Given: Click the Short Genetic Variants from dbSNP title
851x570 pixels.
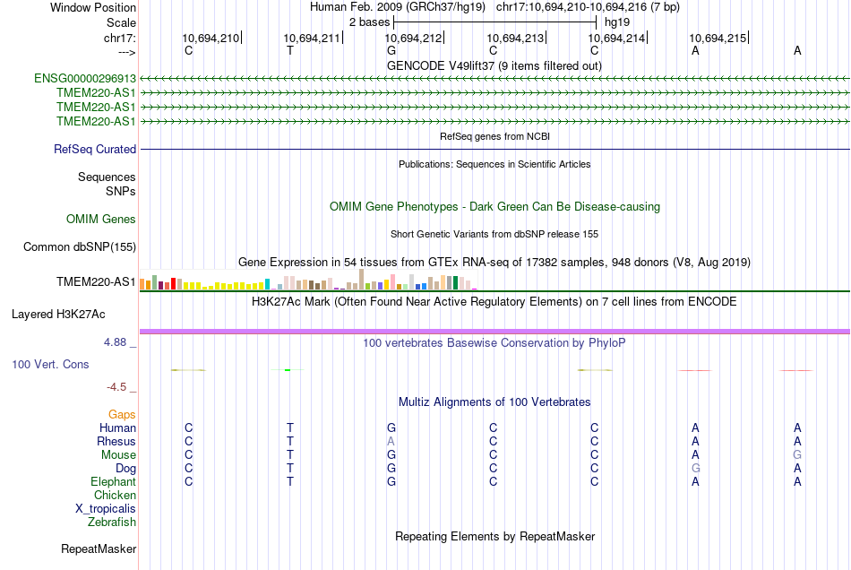Looking at the screenshot, I should point(494,235).
